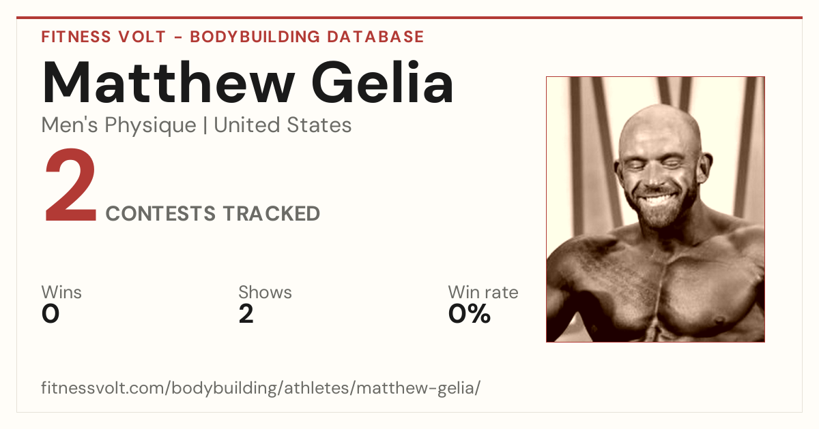Click the 'Win rate' label
This screenshot has height=429, width=819.
click(x=483, y=292)
